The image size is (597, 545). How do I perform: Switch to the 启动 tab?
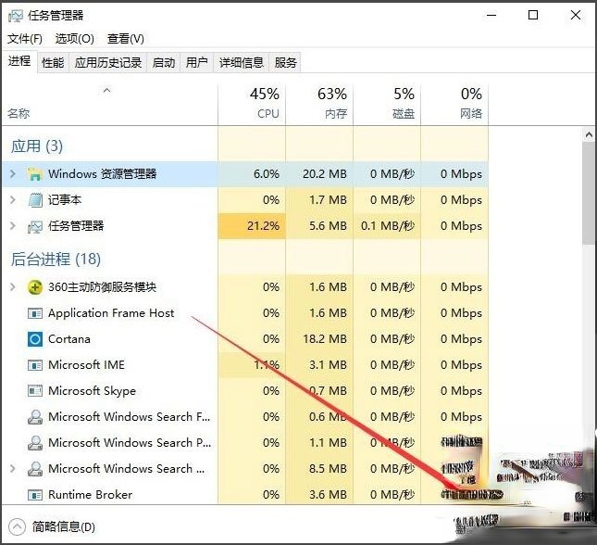coord(164,62)
